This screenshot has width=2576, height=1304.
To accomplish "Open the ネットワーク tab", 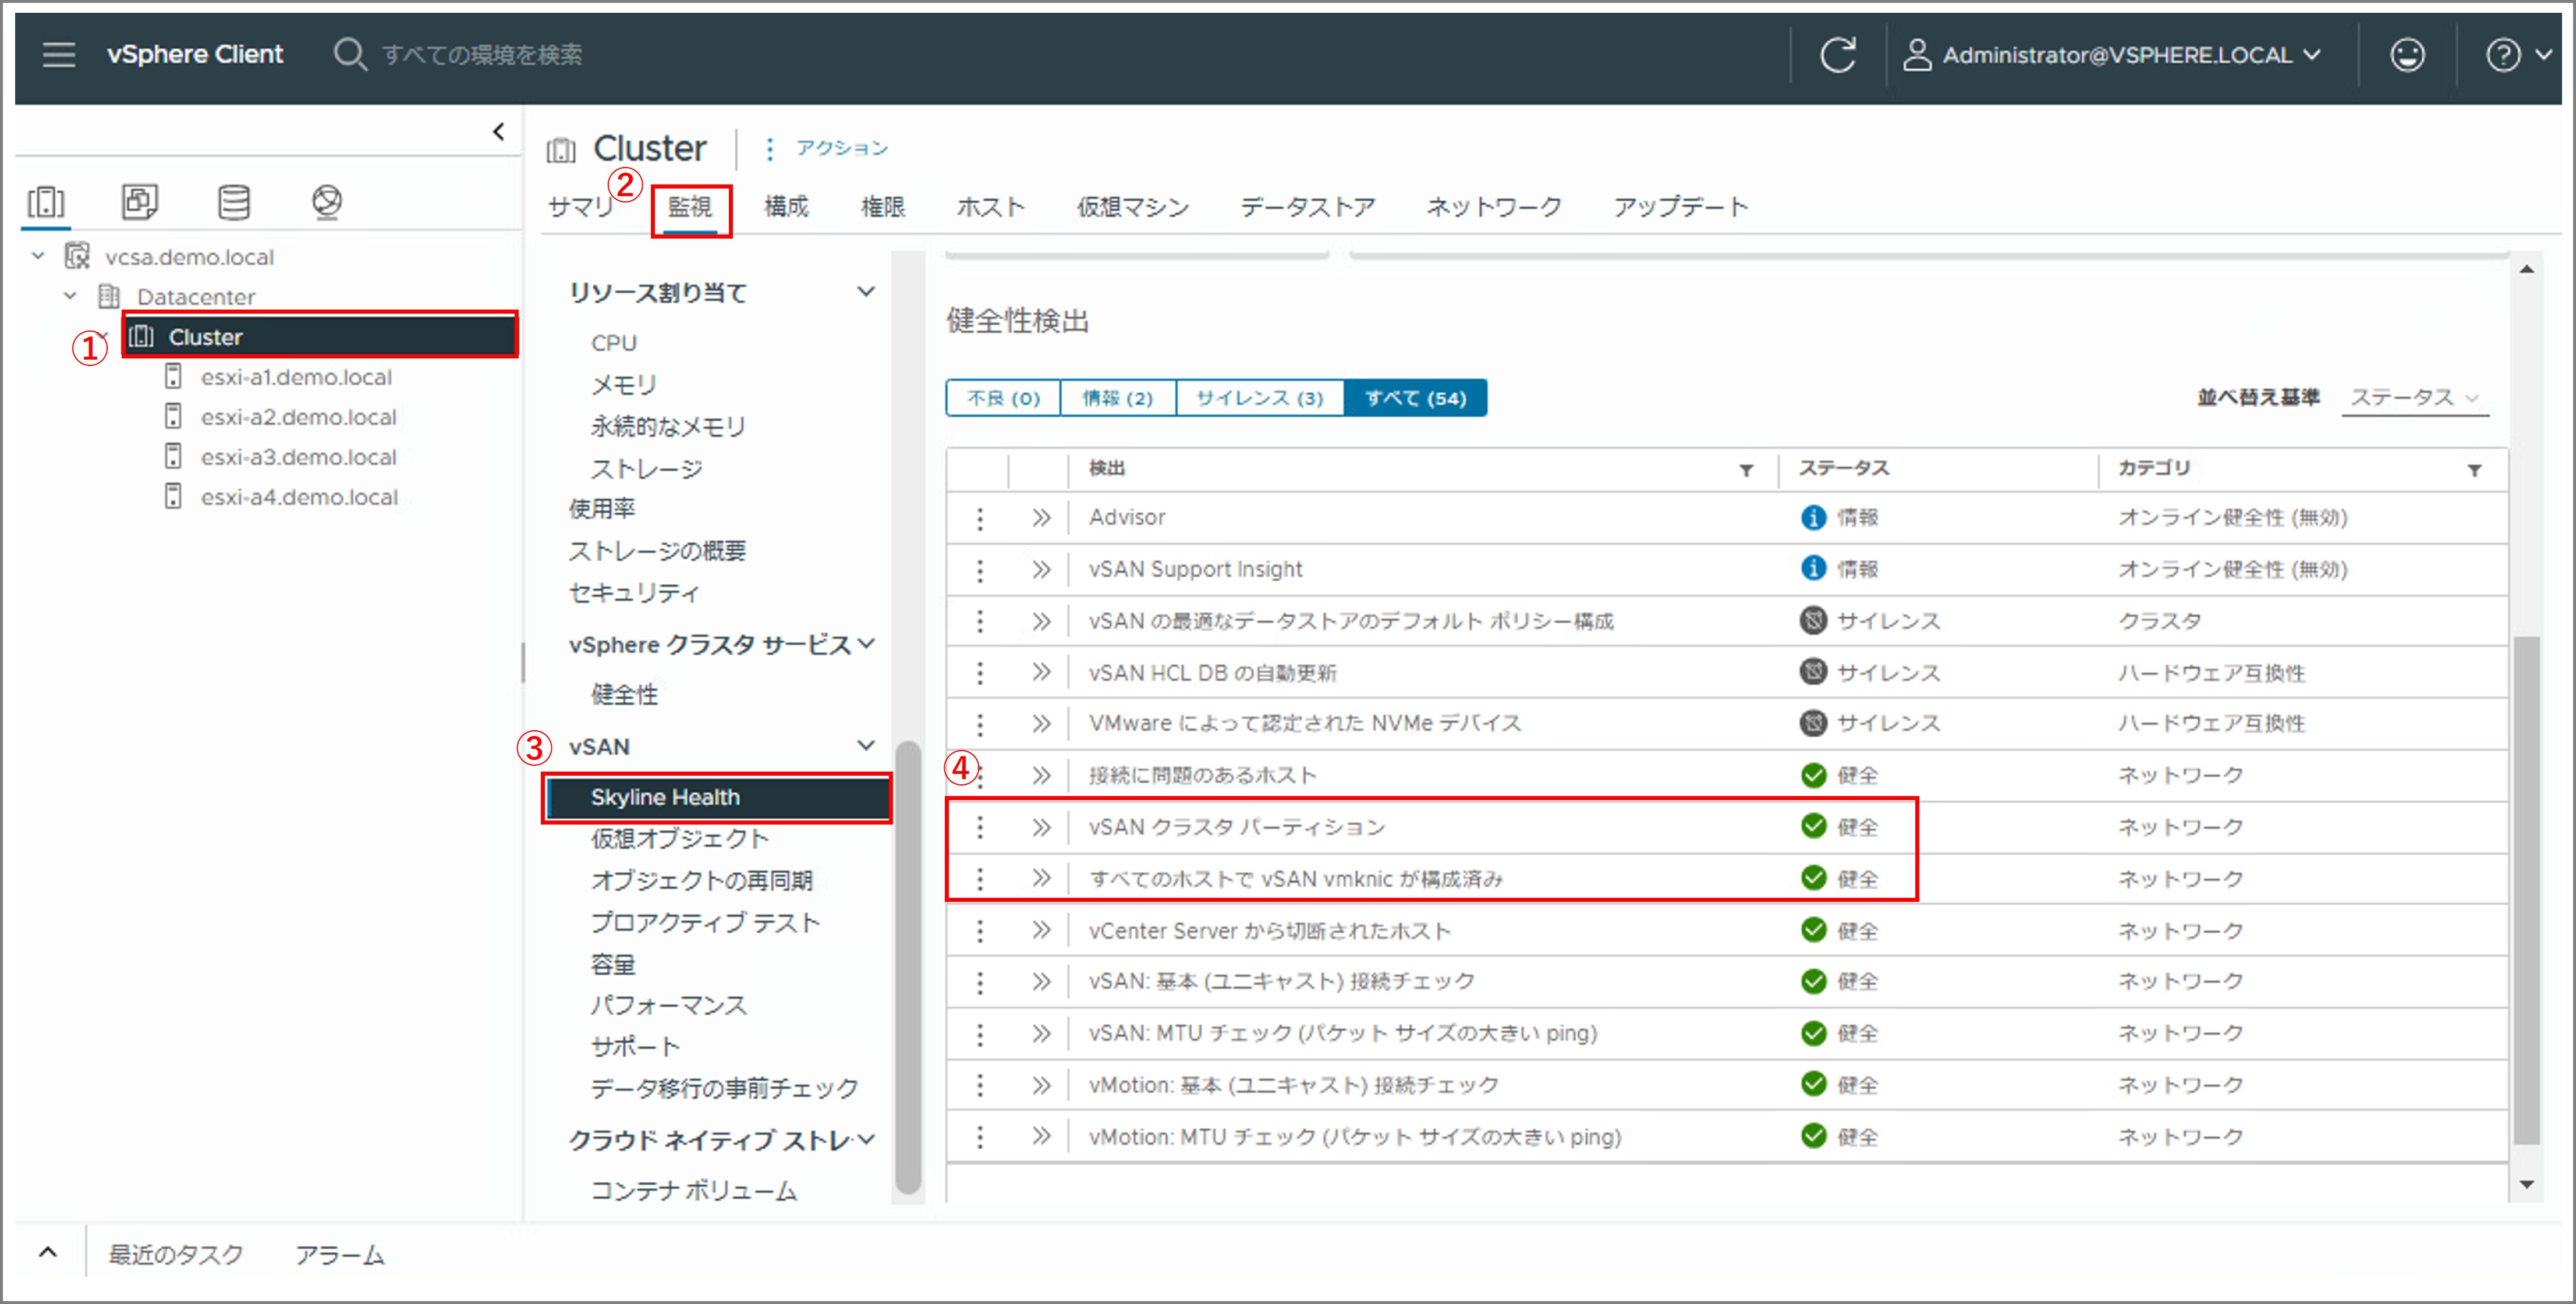I will [1494, 207].
